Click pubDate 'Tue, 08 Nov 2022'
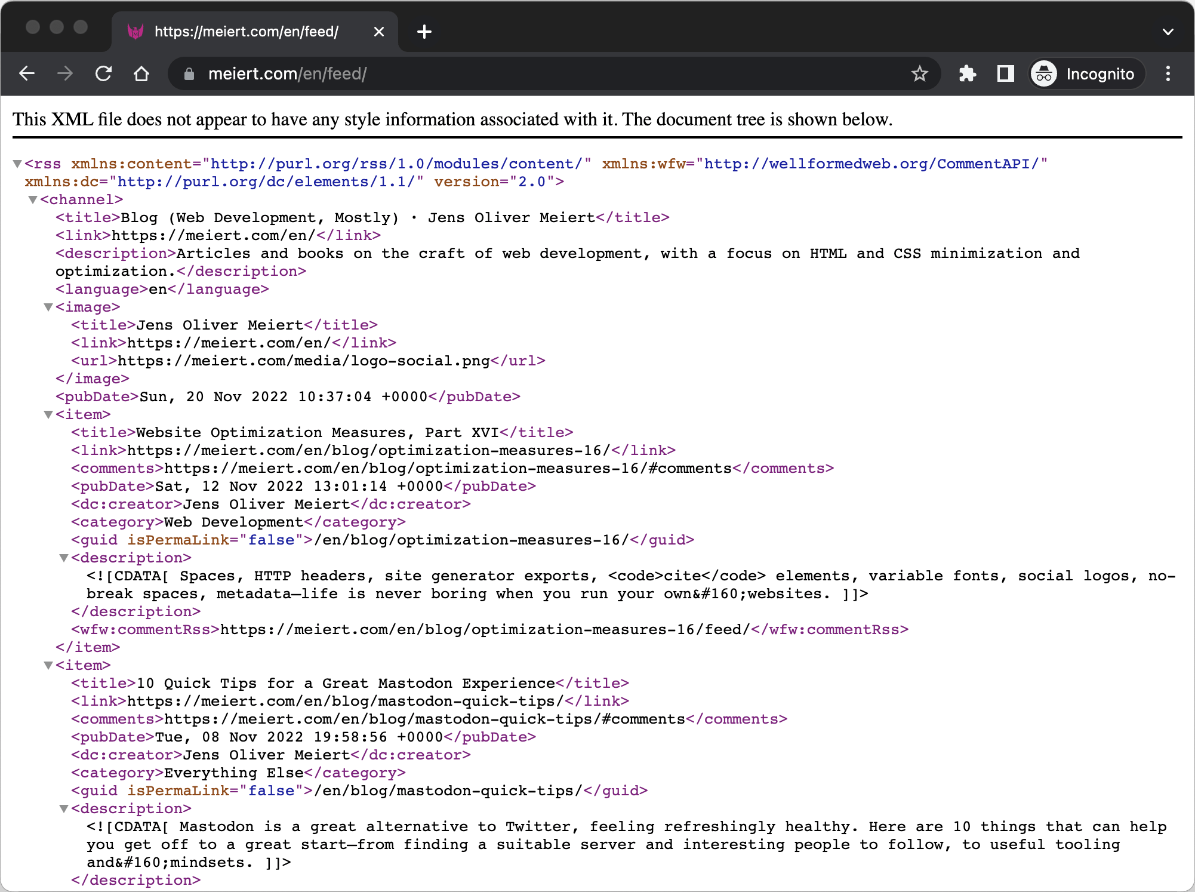The image size is (1195, 892). point(303,737)
